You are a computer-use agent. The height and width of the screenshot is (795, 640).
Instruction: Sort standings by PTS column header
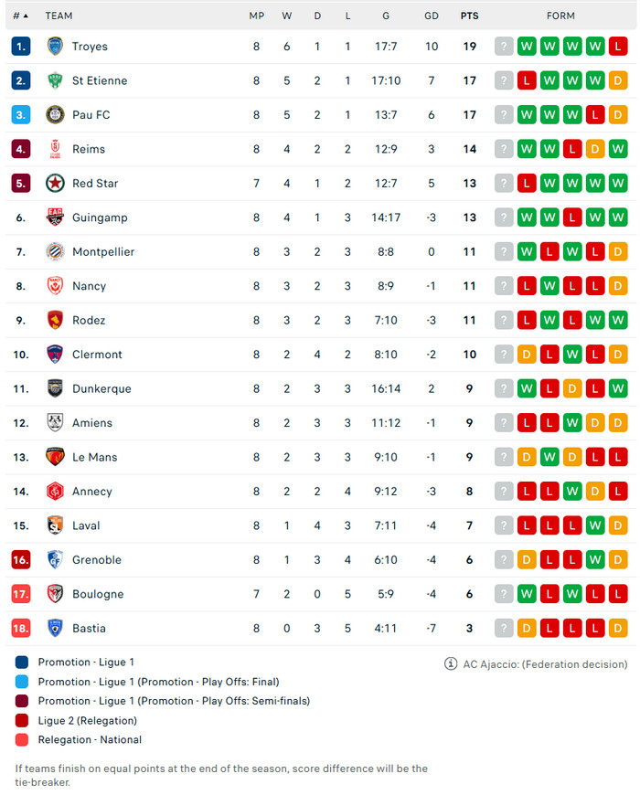click(x=469, y=16)
